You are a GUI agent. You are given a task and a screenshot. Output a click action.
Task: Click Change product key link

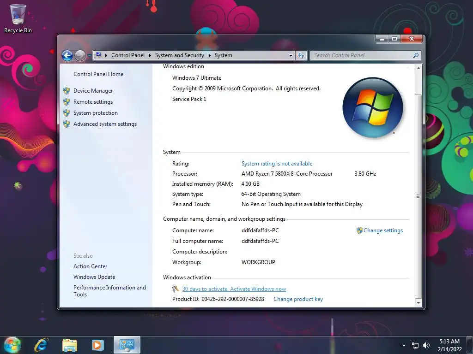coord(298,299)
